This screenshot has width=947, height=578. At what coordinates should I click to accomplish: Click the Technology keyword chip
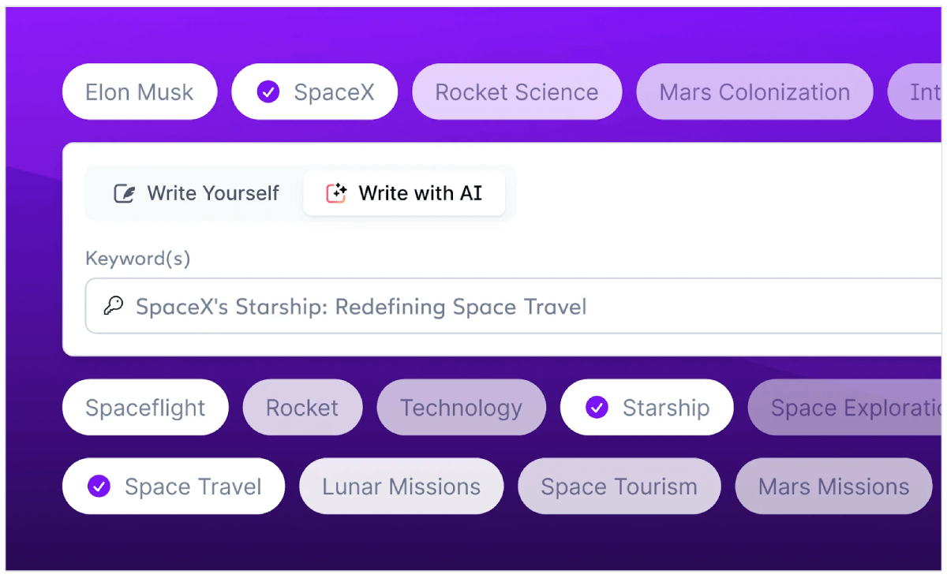461,407
